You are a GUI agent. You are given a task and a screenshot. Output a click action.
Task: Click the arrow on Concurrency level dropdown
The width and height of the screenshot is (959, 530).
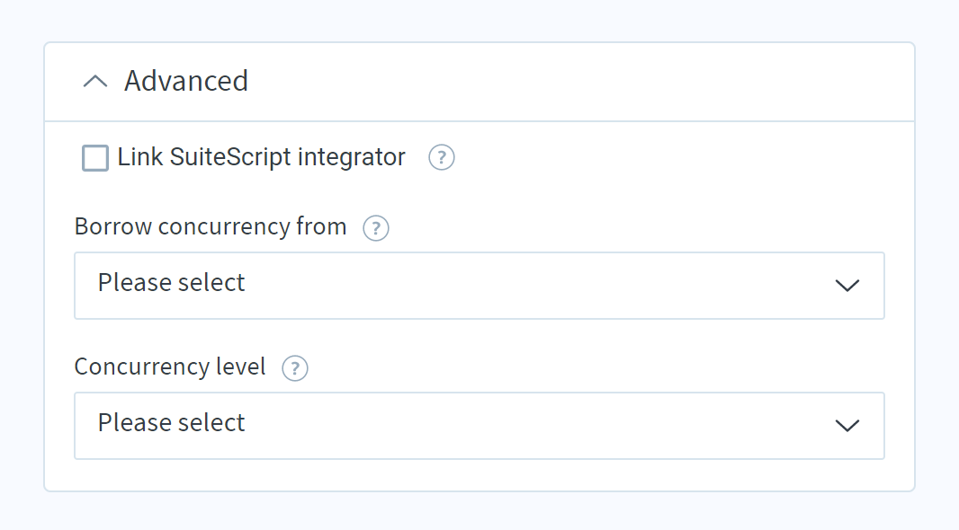847,426
